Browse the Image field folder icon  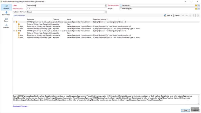tap(196, 9)
